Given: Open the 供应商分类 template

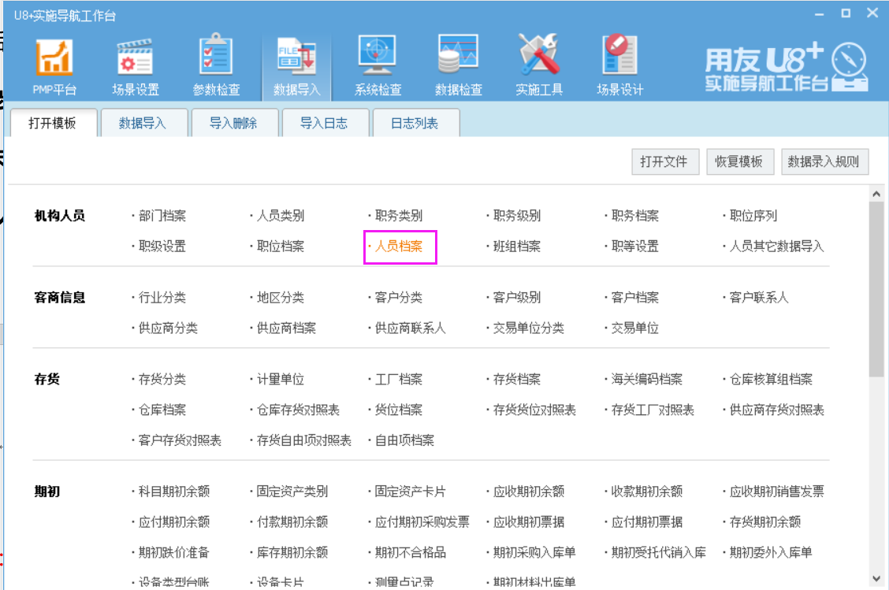Looking at the screenshot, I should coord(169,328).
